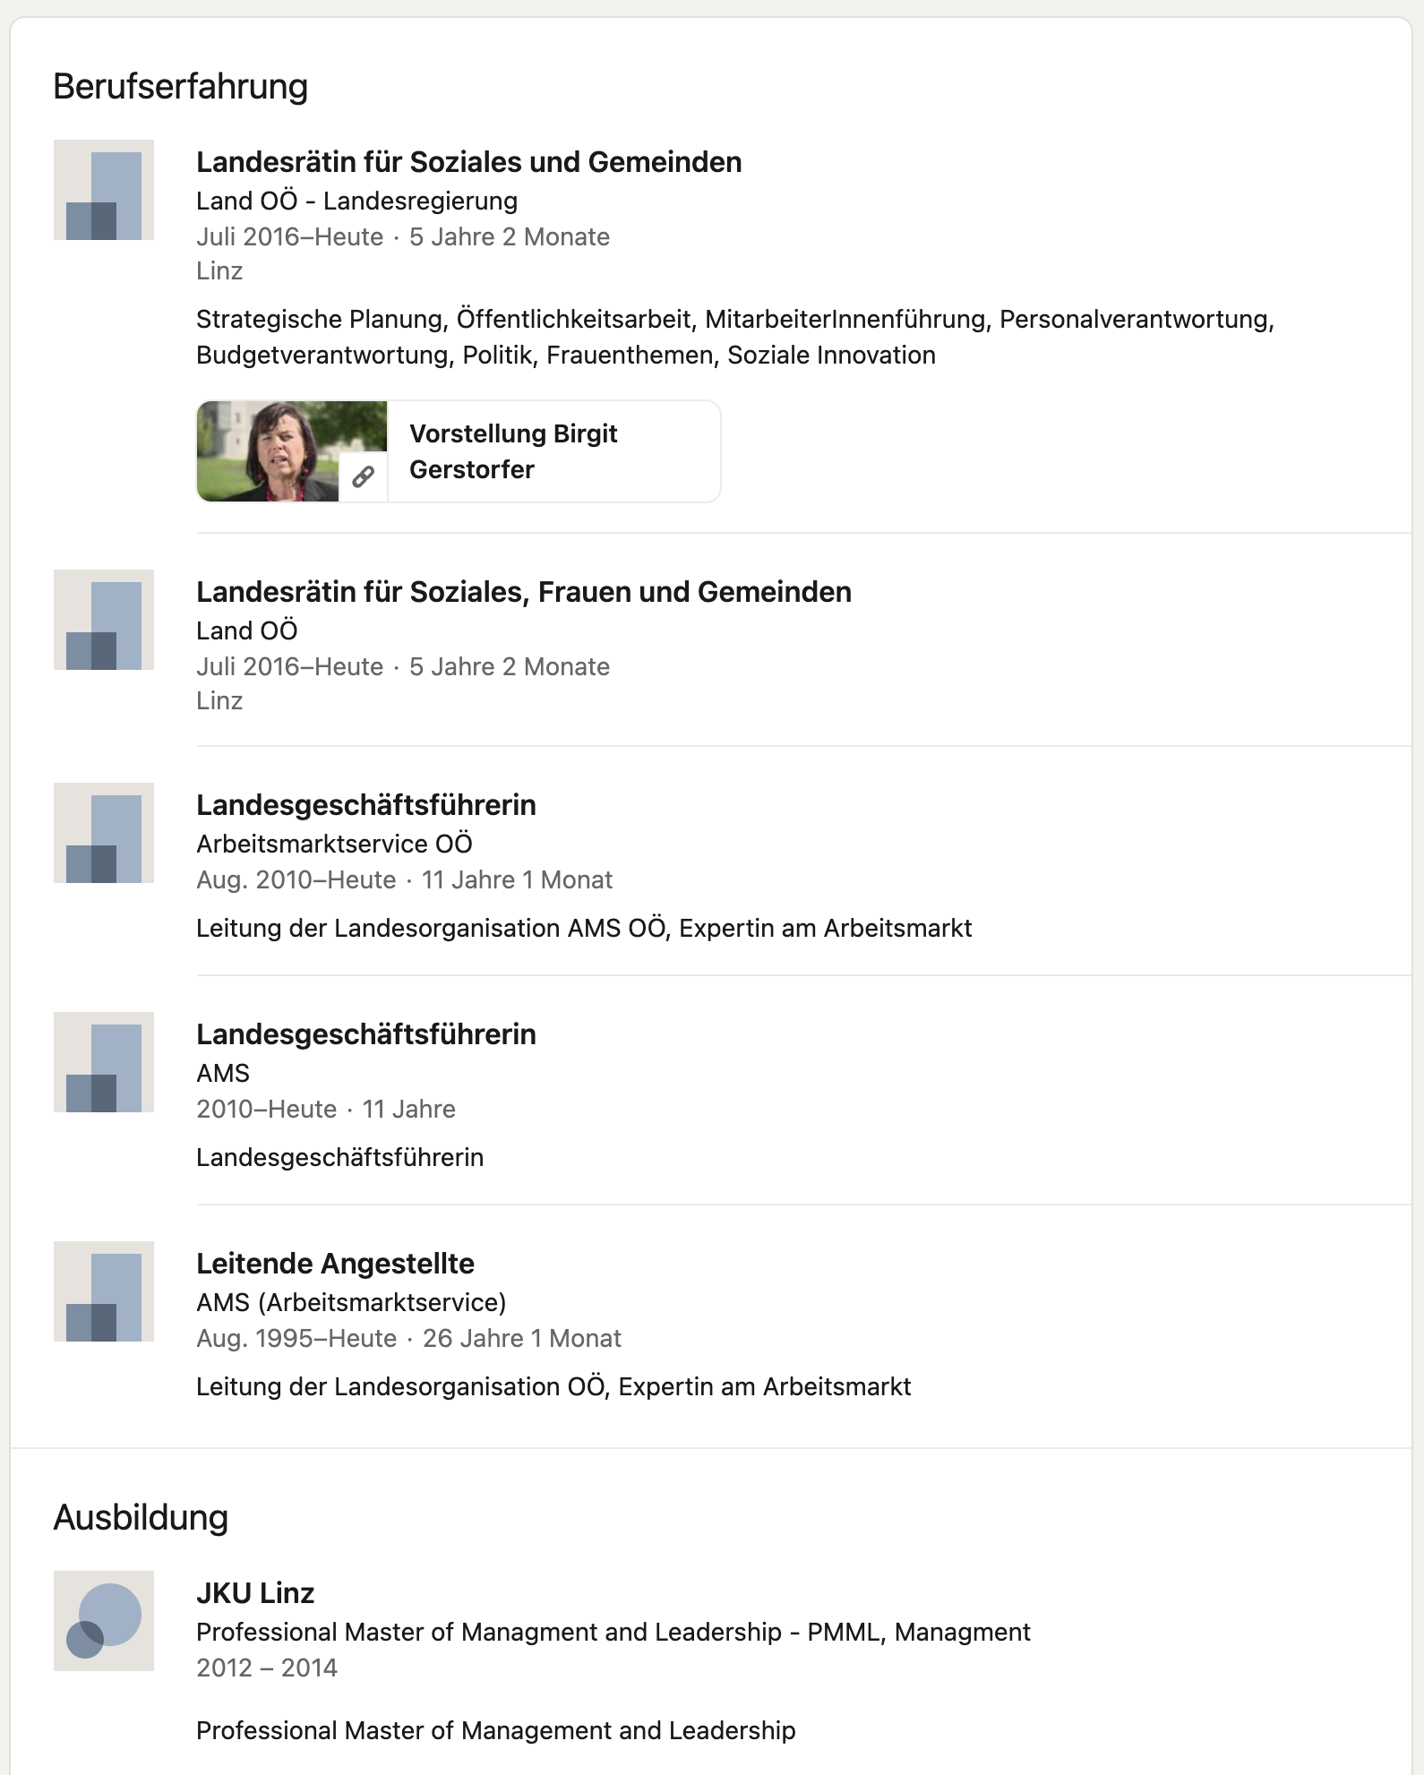Viewport: 1424px width, 1775px height.
Task: Open Vorstellung Birgit Gerstorfer media title link
Action: click(513, 451)
